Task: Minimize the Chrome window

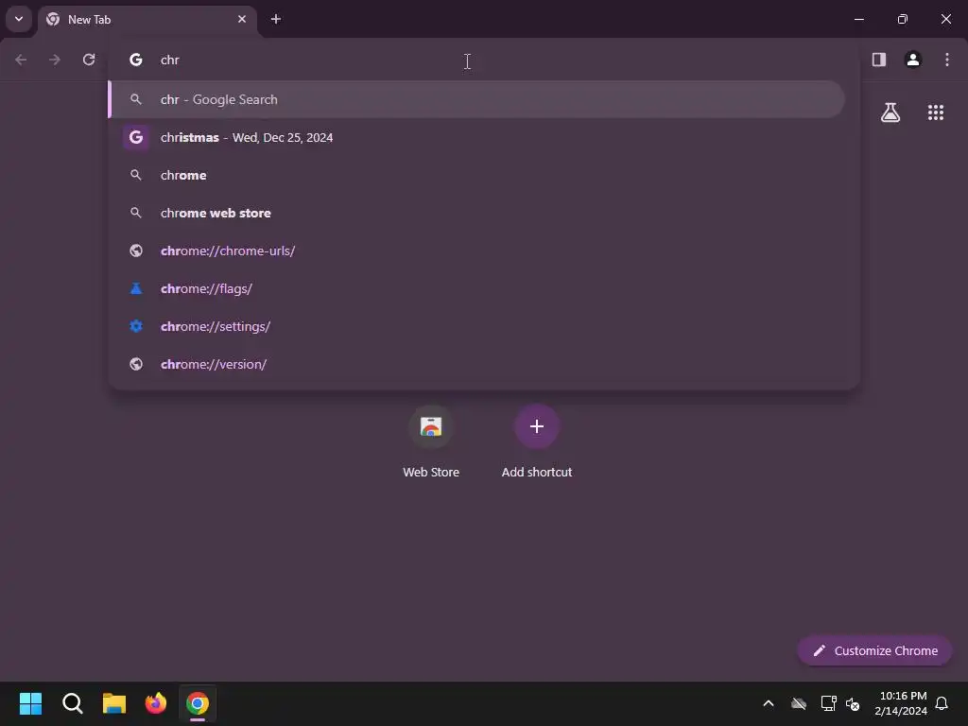Action: tap(858, 19)
